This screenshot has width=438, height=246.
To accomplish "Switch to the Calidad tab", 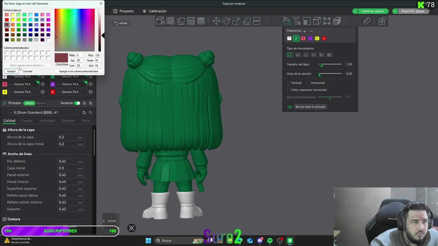I will click(x=9, y=121).
